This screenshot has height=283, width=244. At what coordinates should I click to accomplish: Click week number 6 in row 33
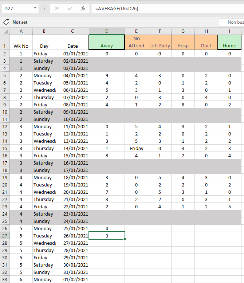(21, 279)
